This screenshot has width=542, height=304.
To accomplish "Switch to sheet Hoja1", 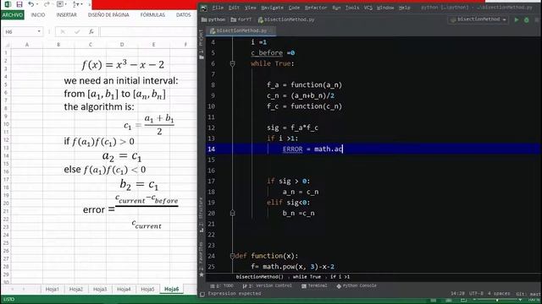I will click(53, 289).
